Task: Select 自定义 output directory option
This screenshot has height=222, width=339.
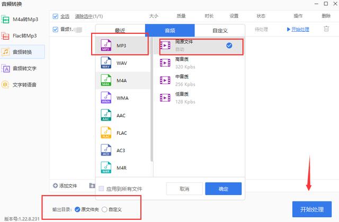Action: pyautogui.click(x=104, y=209)
